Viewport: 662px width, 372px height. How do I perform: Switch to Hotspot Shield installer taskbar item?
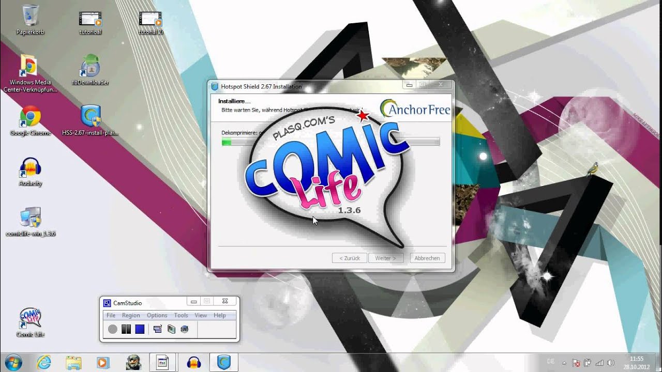224,363
